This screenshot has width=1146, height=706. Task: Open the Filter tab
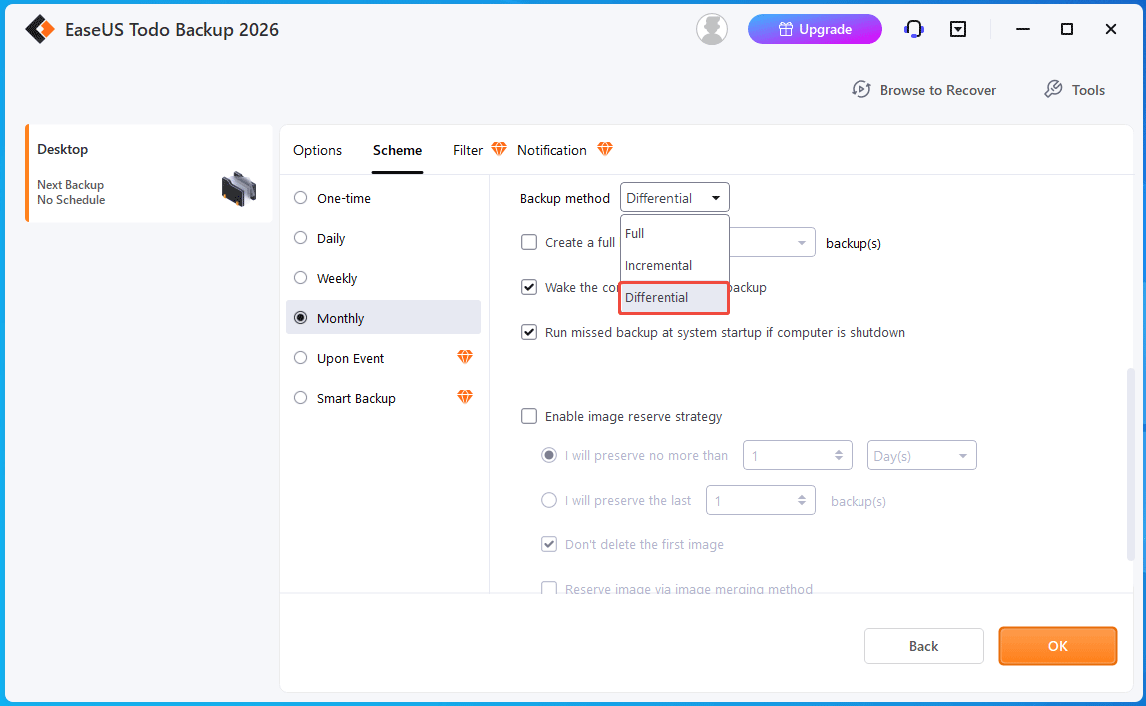click(466, 149)
